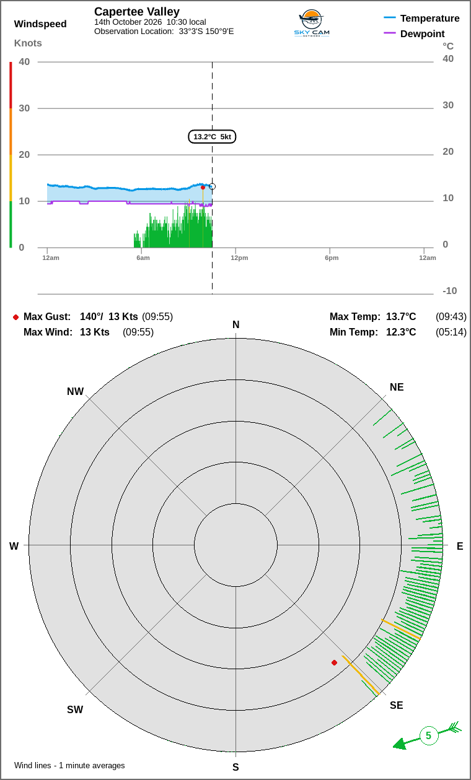The height and width of the screenshot is (780, 471).
Task: Click the 13.2°C 5kt tooltip label
Action: point(212,137)
